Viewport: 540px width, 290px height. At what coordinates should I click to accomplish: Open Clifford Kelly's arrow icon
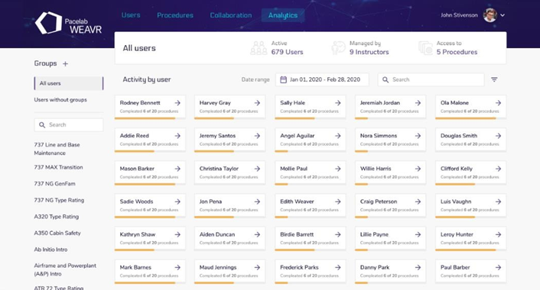click(499, 169)
